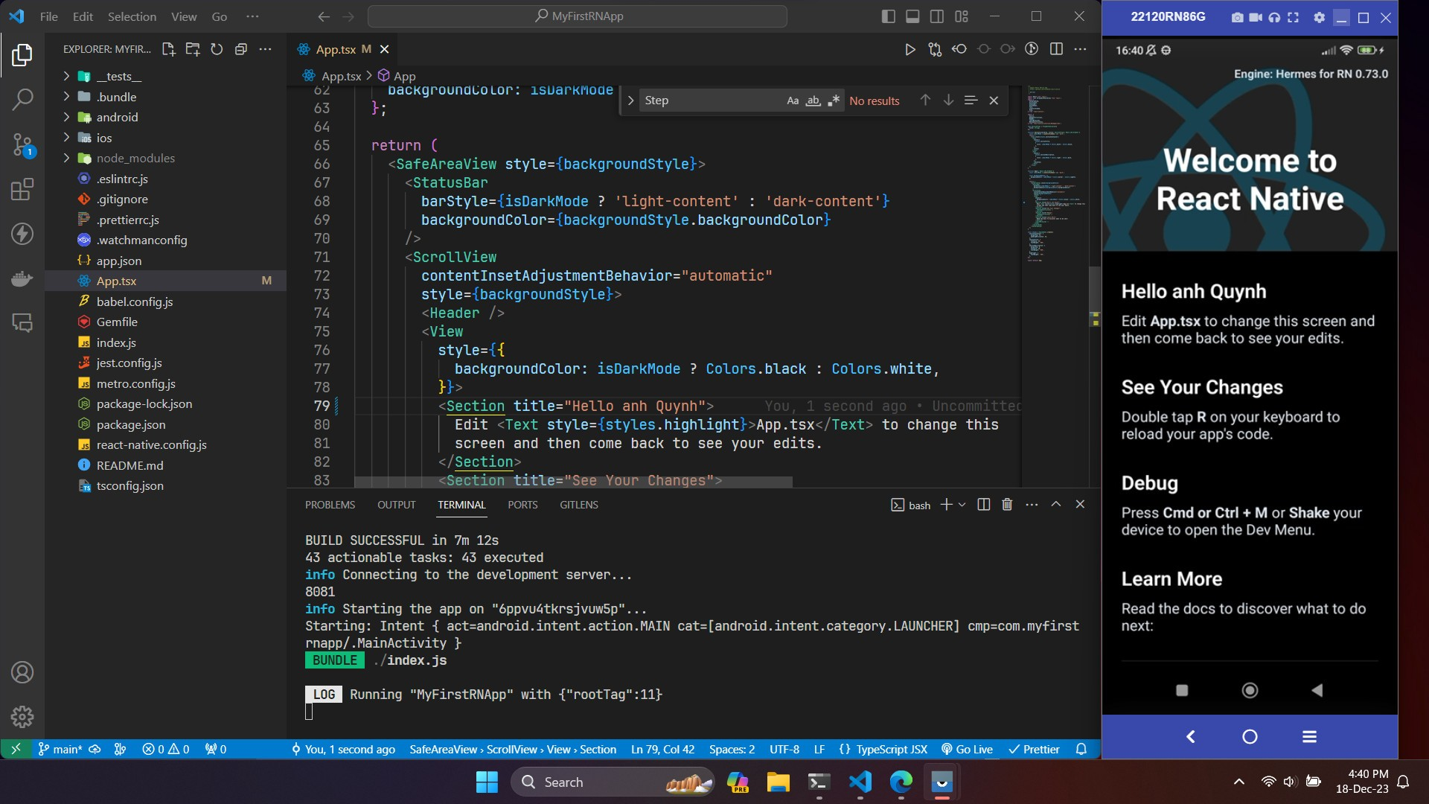
Task: Kill terminal with trash icon
Action: pos(1007,505)
